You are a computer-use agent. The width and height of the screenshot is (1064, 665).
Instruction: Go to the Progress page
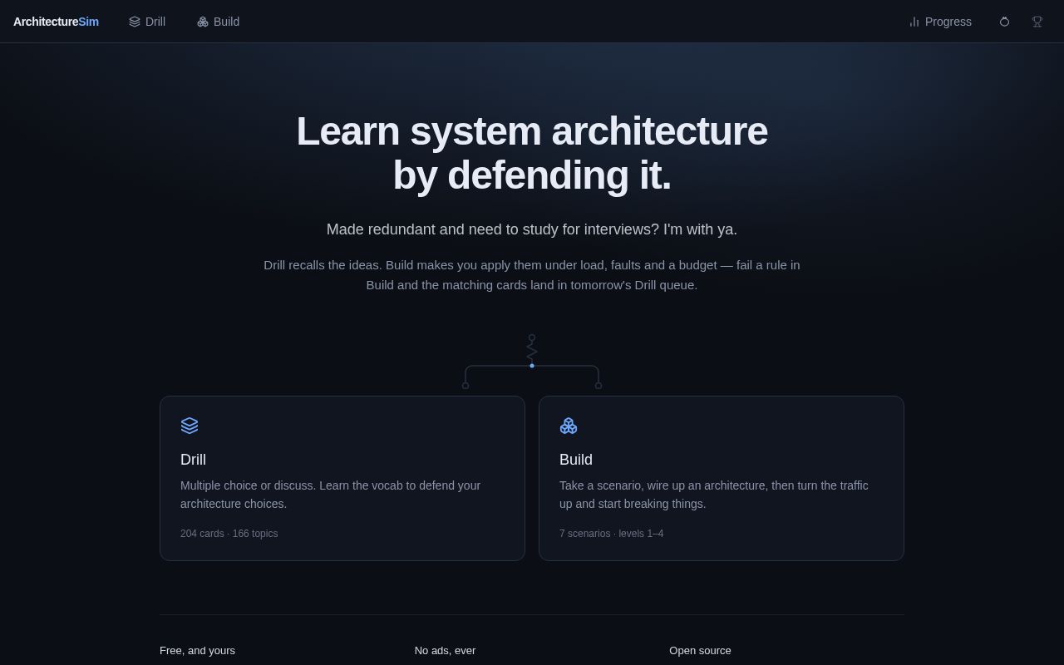click(940, 22)
